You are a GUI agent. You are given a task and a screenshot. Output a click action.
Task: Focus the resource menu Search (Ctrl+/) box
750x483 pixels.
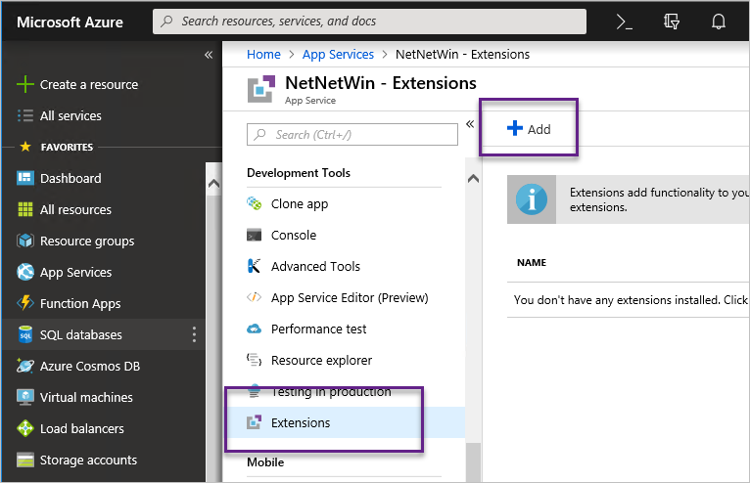click(352, 135)
